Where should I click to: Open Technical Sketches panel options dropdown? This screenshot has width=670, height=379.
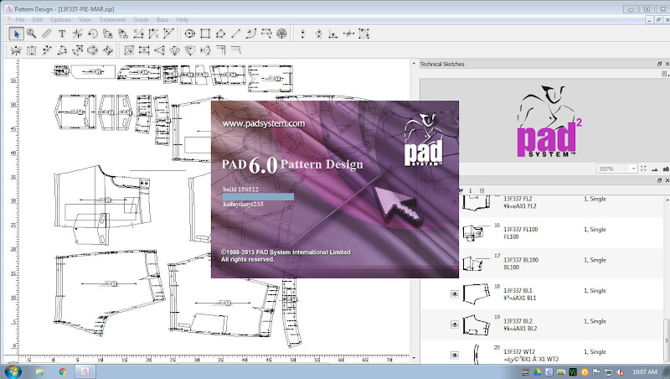(665, 74)
